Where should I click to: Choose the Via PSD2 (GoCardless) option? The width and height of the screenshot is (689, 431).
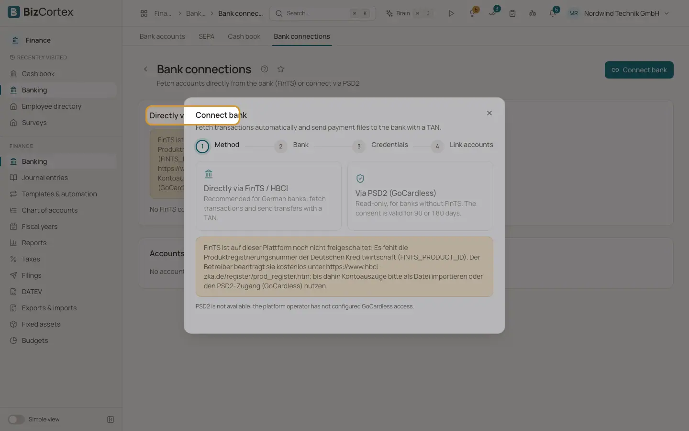pos(420,196)
